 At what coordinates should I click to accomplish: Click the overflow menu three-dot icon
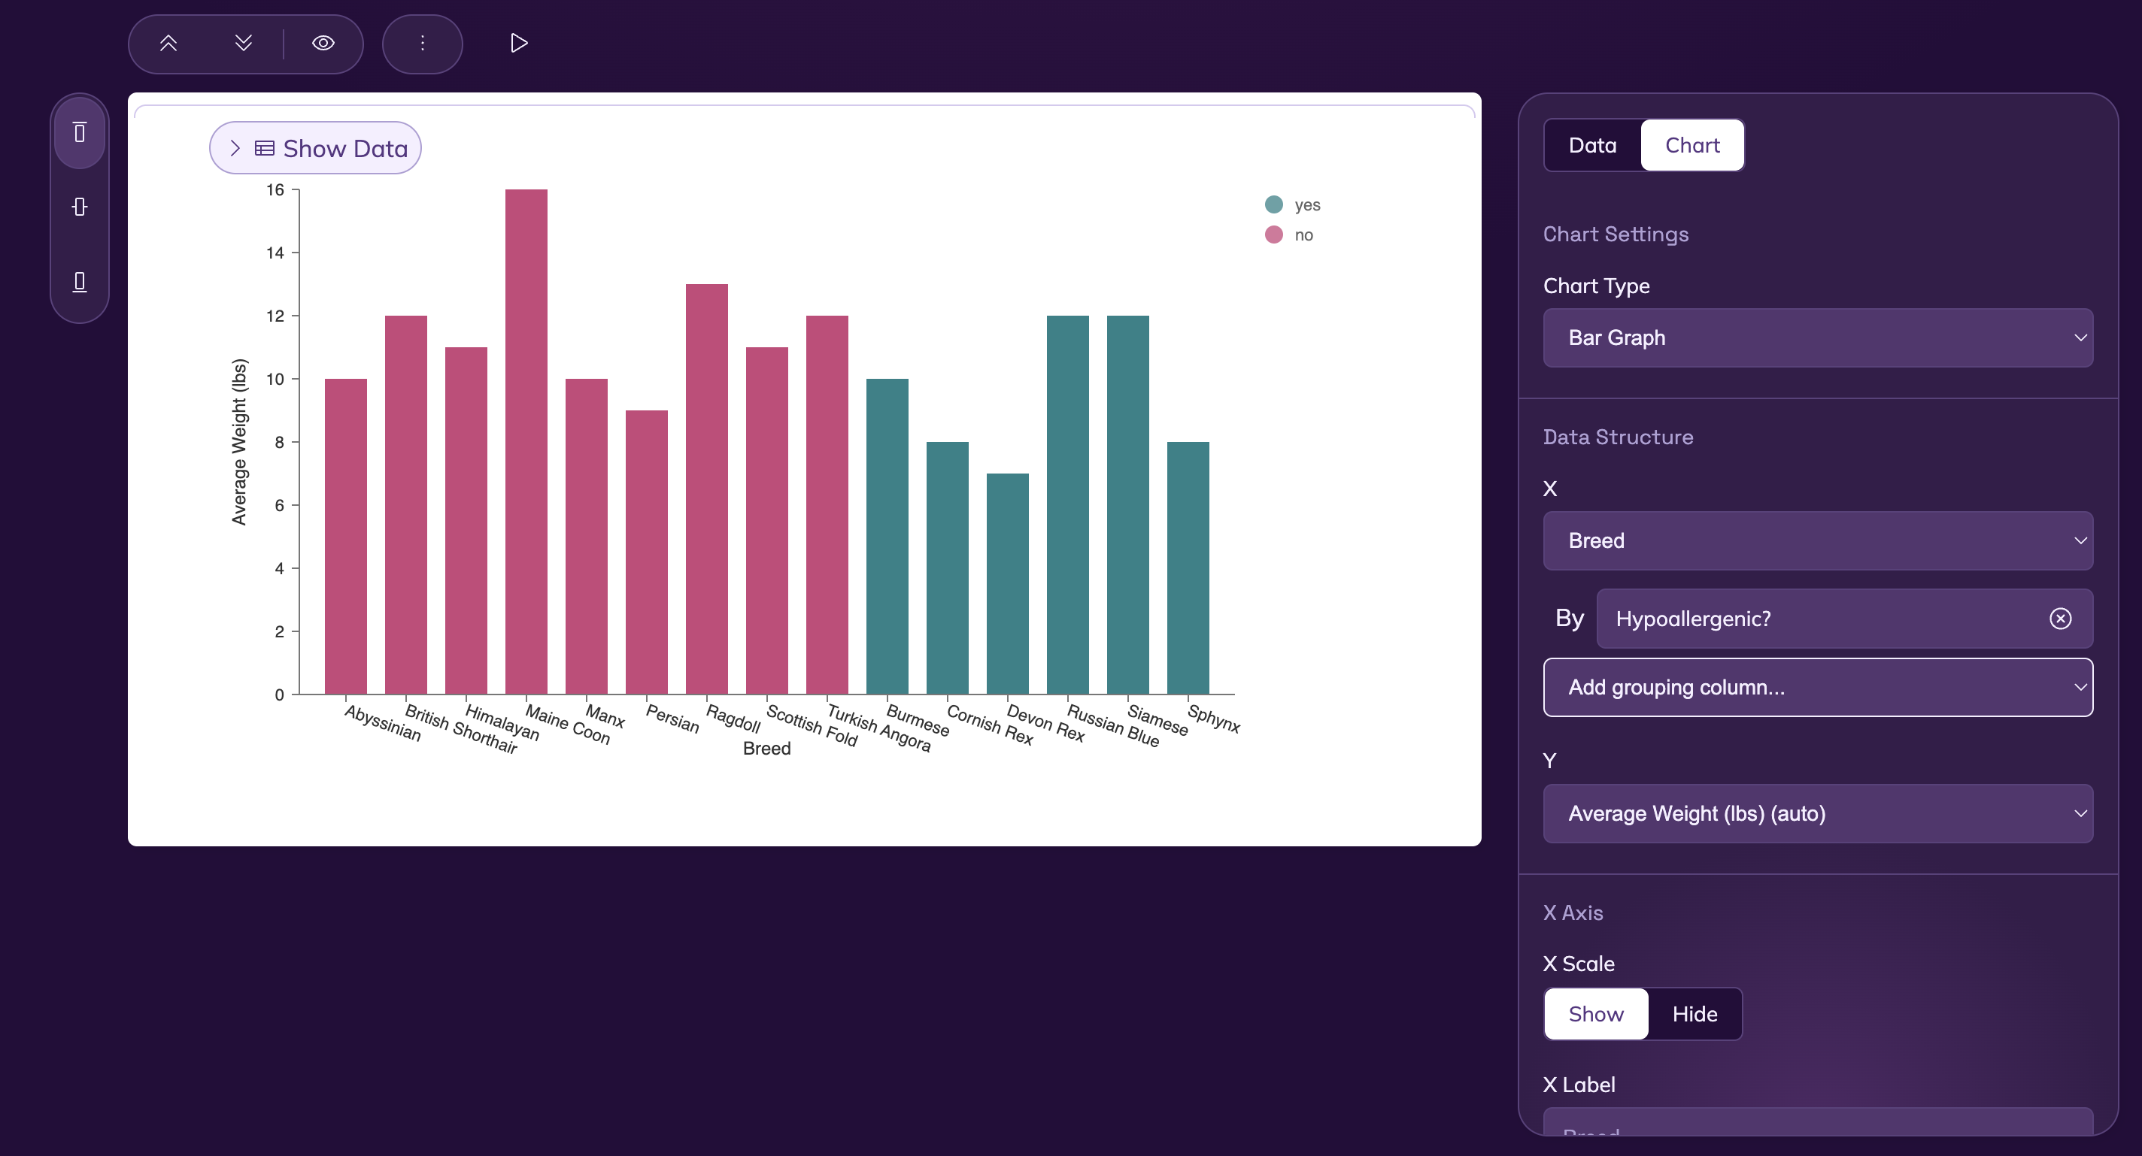[423, 43]
